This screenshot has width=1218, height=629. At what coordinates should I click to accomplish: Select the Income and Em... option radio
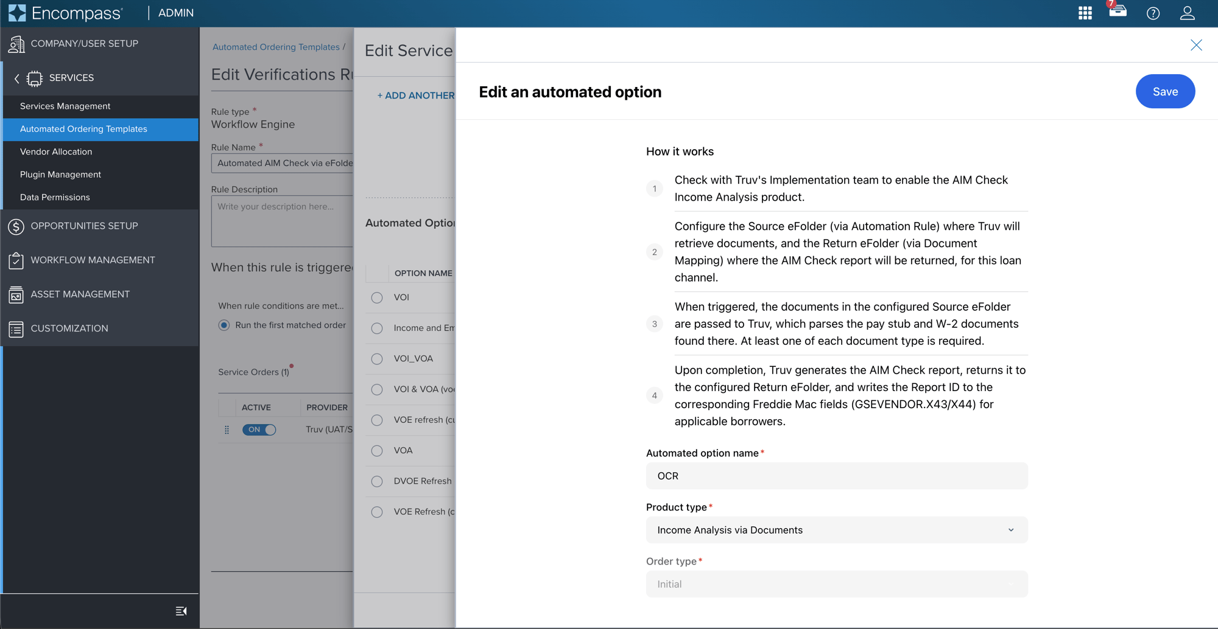[377, 328]
